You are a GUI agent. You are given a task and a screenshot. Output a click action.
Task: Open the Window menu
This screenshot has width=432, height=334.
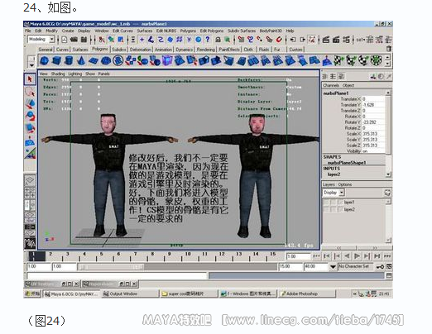pyautogui.click(x=102, y=31)
